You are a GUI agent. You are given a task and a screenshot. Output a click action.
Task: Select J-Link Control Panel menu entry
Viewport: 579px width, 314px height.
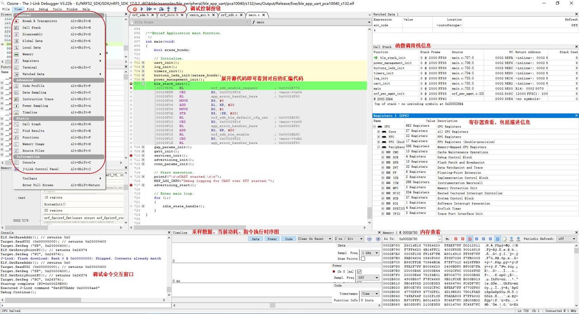tap(60, 169)
